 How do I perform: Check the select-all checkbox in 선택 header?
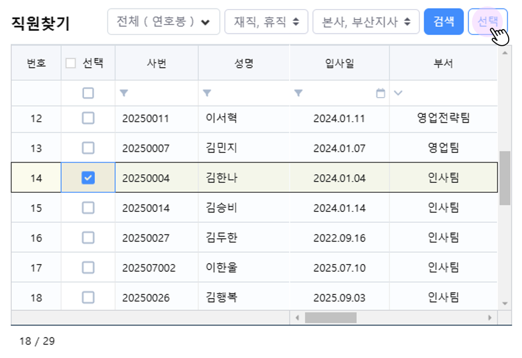(71, 63)
